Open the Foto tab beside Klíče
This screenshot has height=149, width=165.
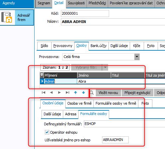[x=151, y=46]
